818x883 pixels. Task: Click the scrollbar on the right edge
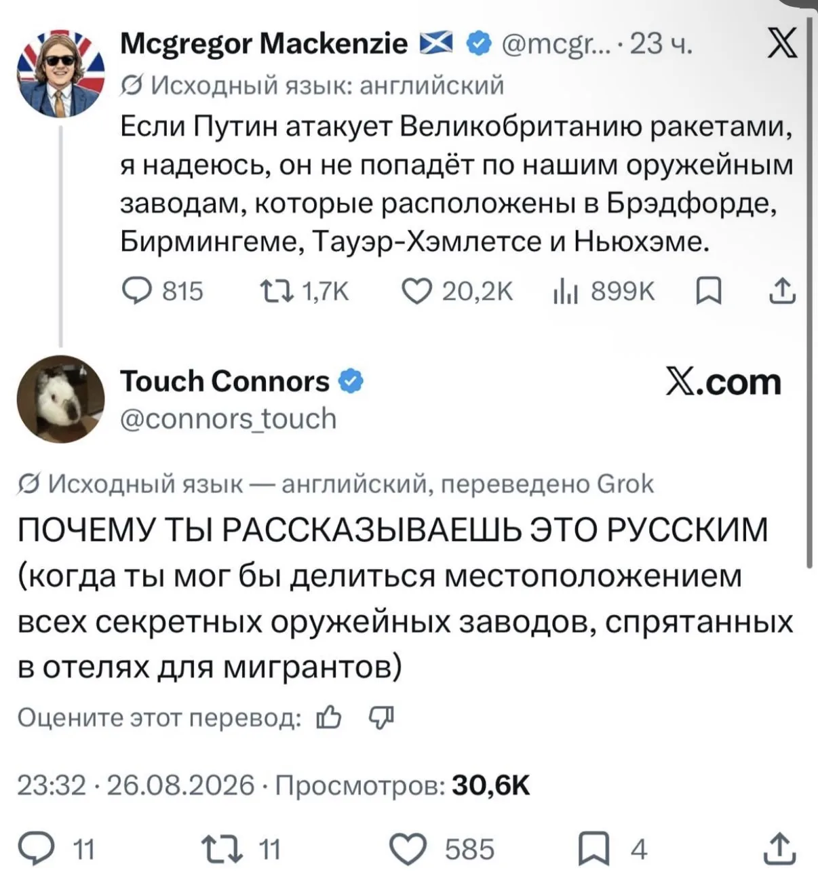[x=809, y=292]
